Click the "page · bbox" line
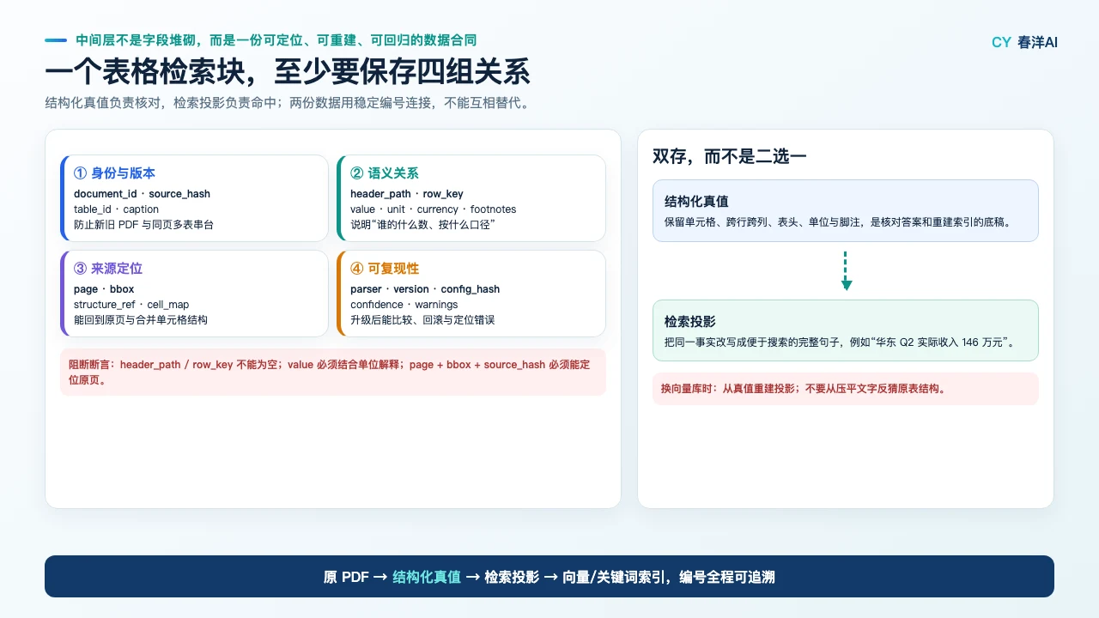The height and width of the screenshot is (618, 1099). click(104, 289)
